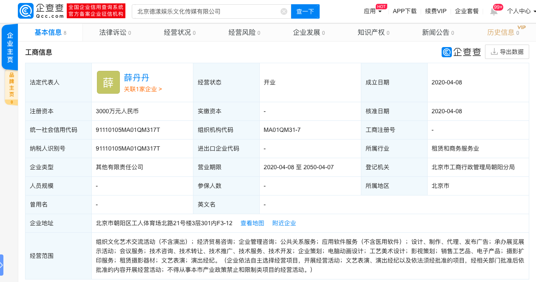Click the 附近企业 link

click(284, 223)
